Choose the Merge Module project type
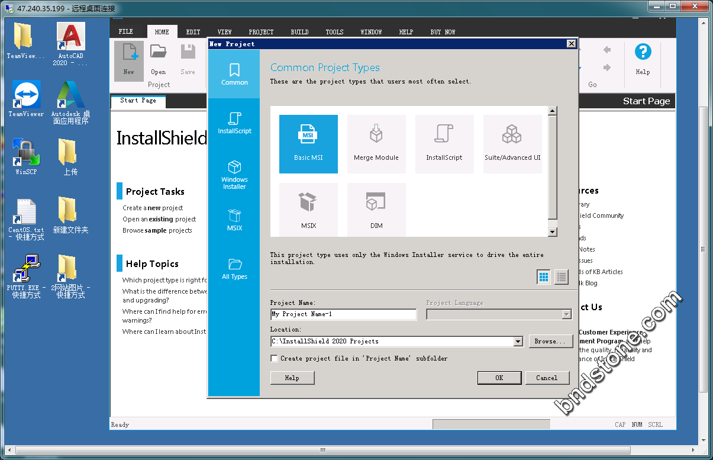The height and width of the screenshot is (460, 713). pos(376,143)
